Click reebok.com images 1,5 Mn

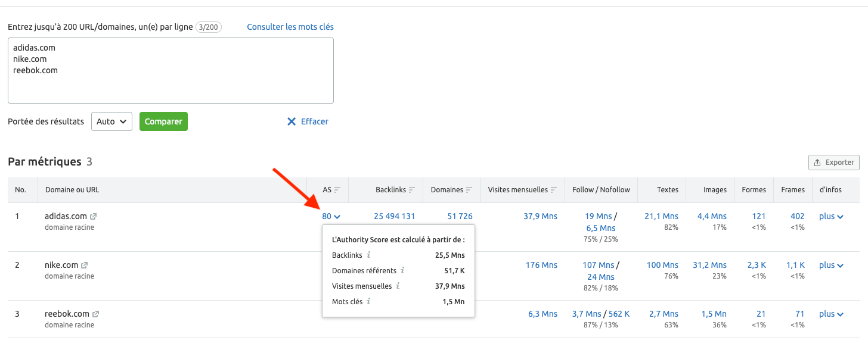714,314
